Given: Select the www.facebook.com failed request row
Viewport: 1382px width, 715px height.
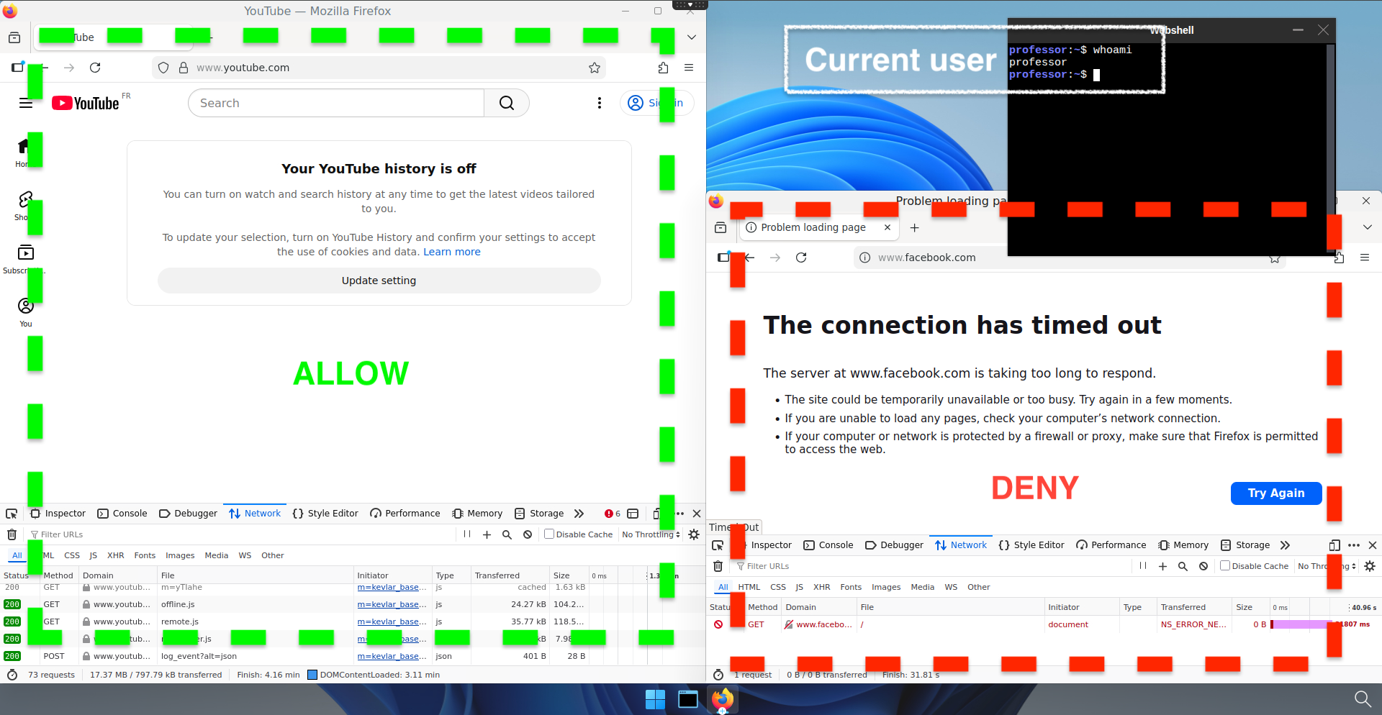Looking at the screenshot, I should (1044, 624).
